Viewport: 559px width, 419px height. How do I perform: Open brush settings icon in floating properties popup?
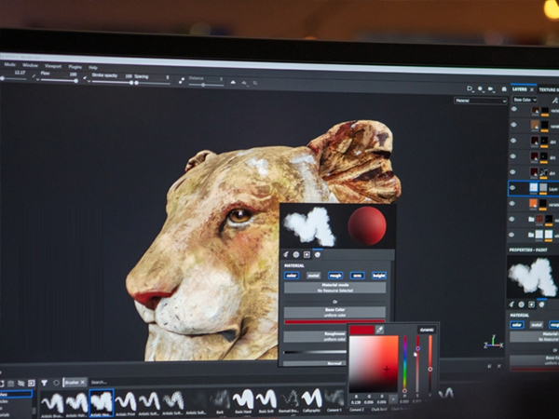[286, 254]
